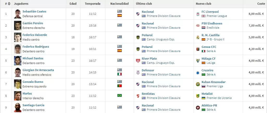Click the Brazil flag in Marlos's row

(x=119, y=96)
